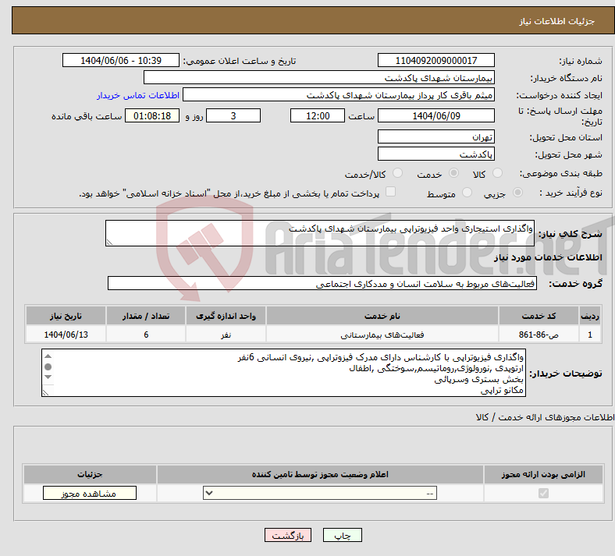
Task: Click the deadline date field 1404/06/09
Action: [x=436, y=115]
